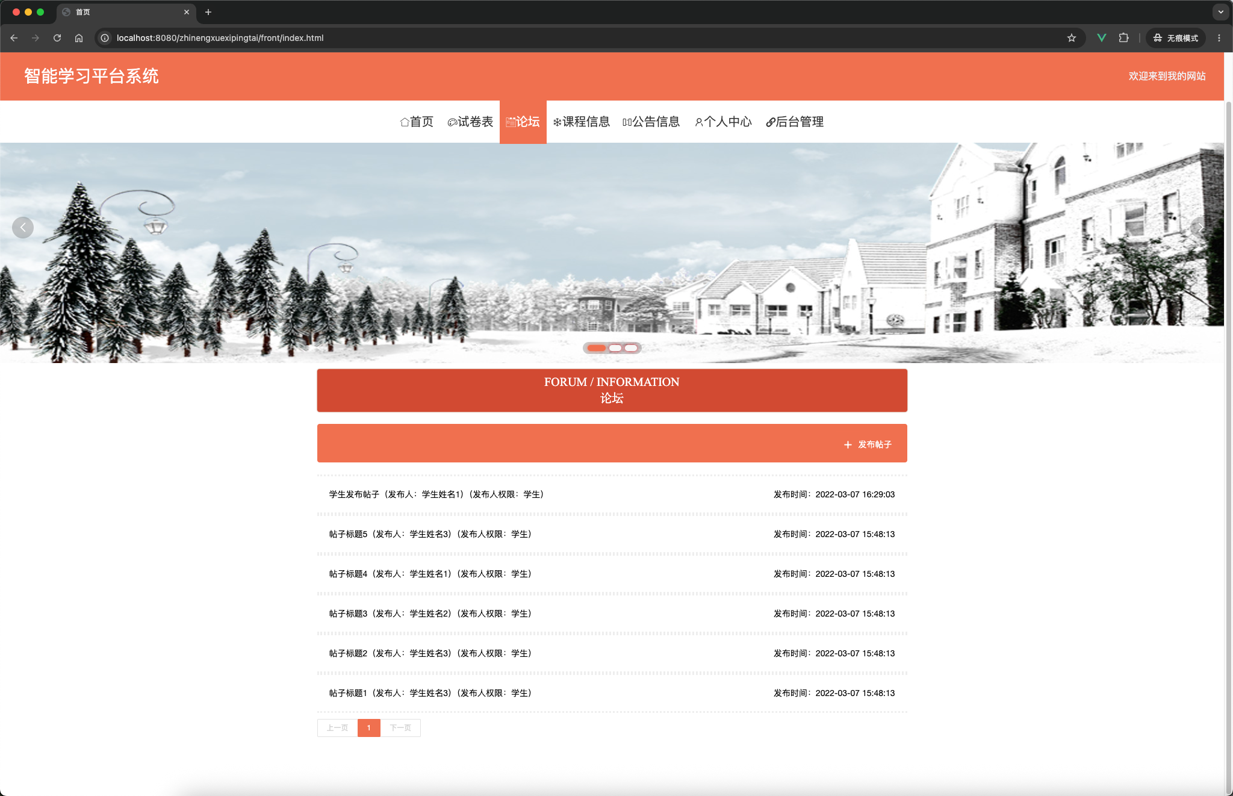Click the FORUM / INFORMATION heading banner
Viewport: 1233px width, 796px height.
point(612,390)
